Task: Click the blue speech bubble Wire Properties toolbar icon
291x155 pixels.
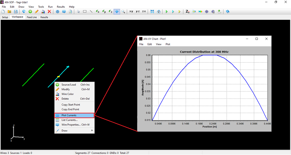Action: tap(64, 11)
